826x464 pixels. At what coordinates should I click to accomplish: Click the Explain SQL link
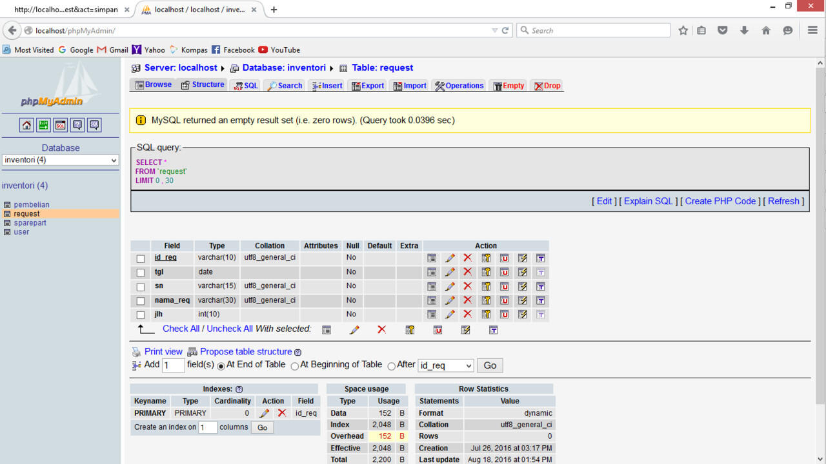tap(648, 201)
